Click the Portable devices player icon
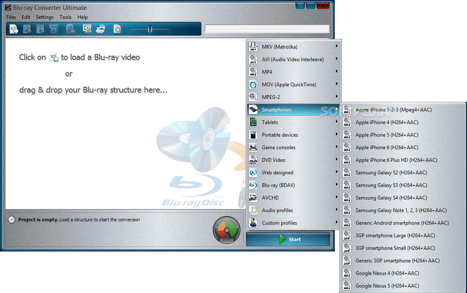Screen dimensions: 467x293 point(253,135)
